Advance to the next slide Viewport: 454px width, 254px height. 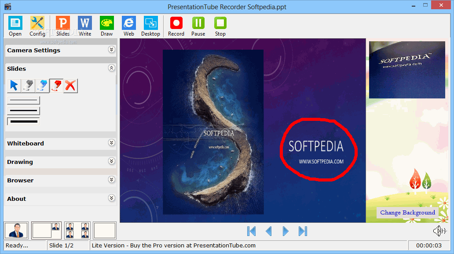coord(286,231)
